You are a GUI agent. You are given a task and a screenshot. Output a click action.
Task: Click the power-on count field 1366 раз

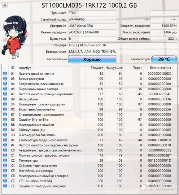pos(164,32)
